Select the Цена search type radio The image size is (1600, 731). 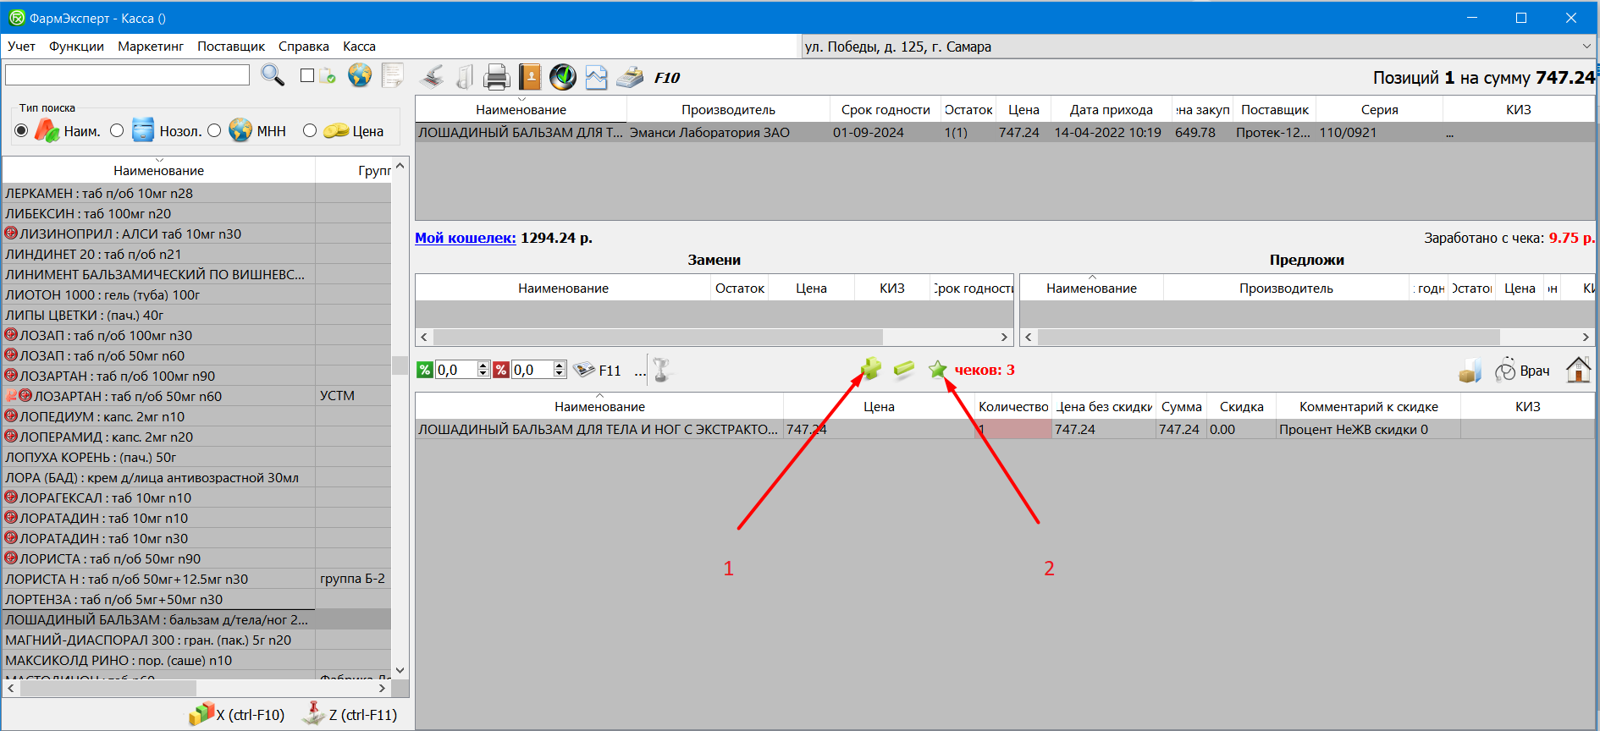point(310,130)
